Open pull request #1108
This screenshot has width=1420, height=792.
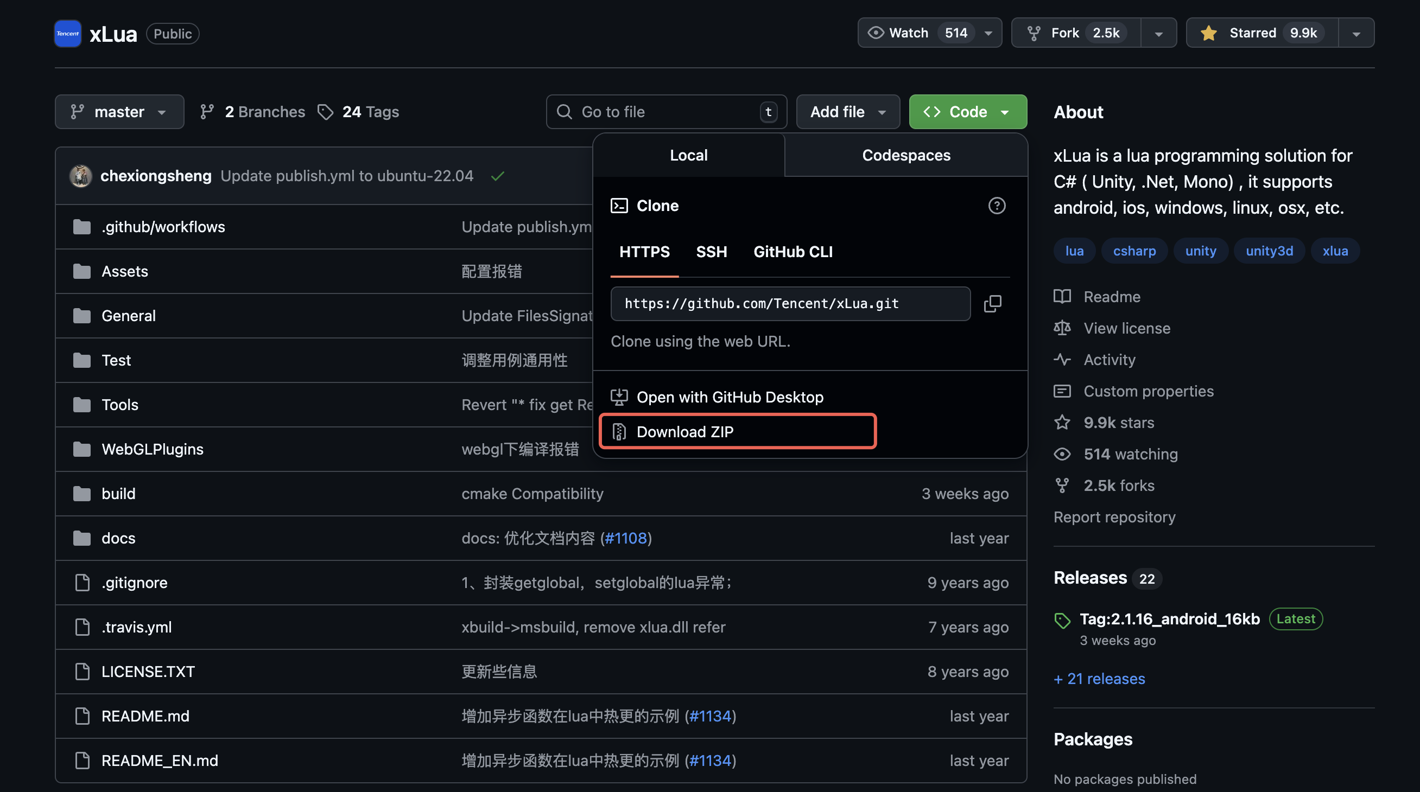click(x=626, y=538)
